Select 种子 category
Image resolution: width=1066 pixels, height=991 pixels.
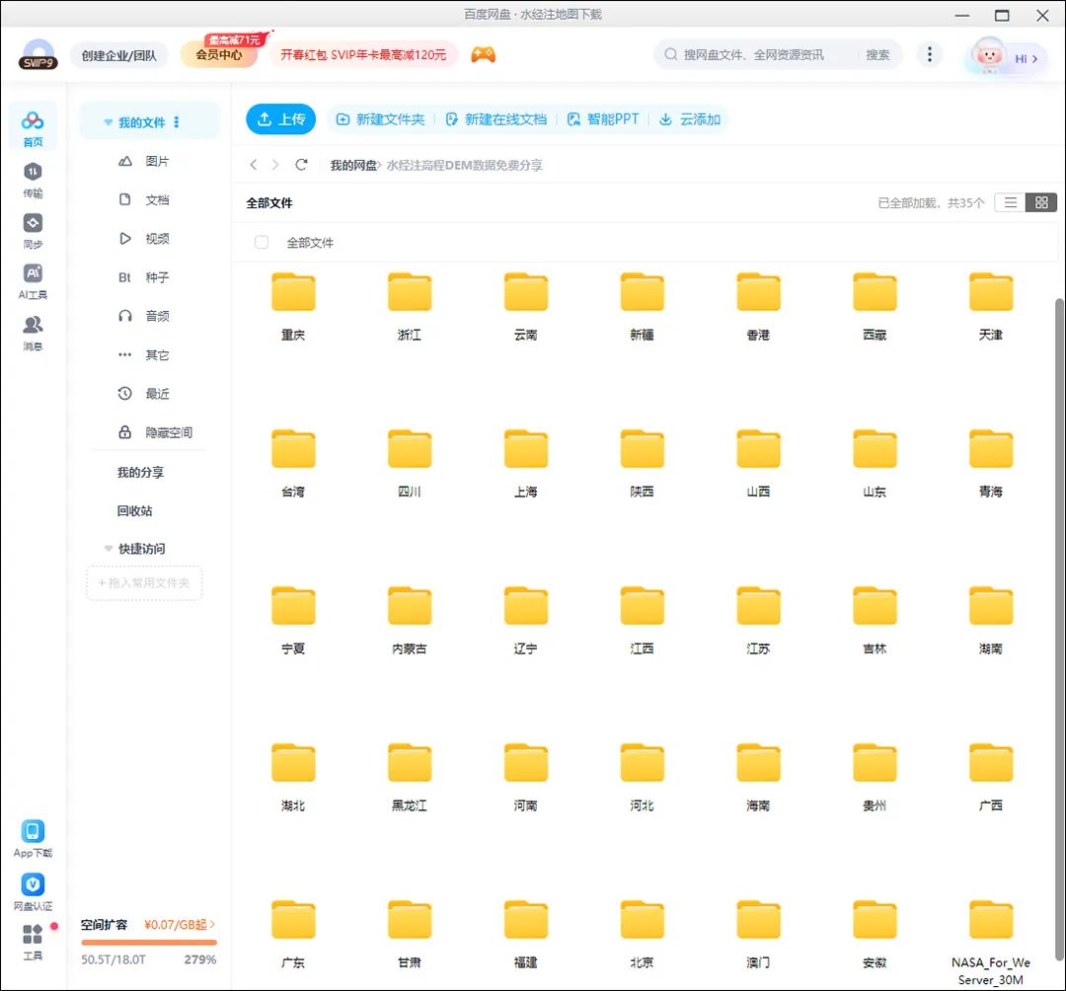click(144, 277)
